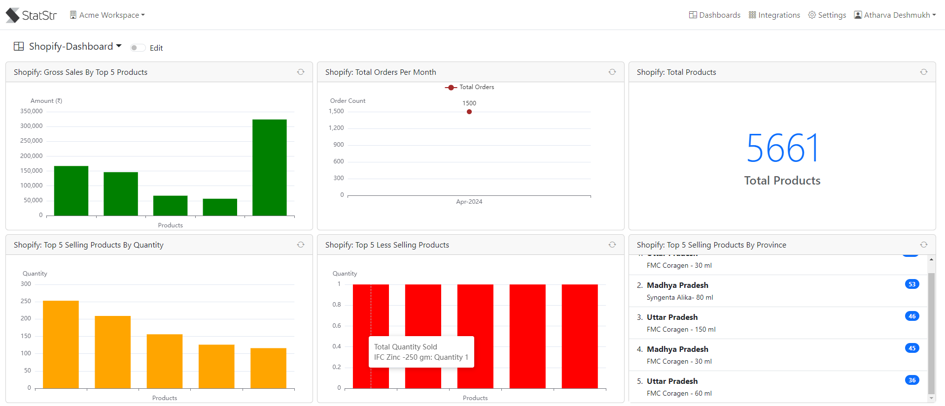Click the user avatar icon
Image resolution: width=945 pixels, height=406 pixels.
click(x=858, y=15)
